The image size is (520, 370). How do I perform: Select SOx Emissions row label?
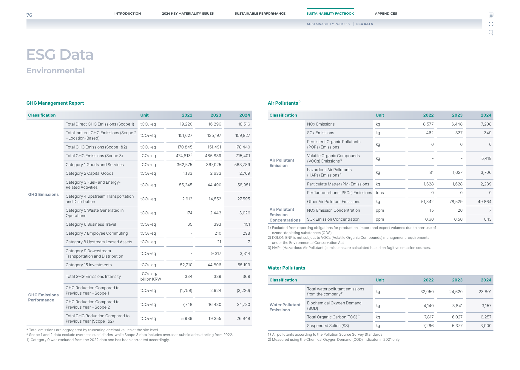(x=320, y=133)
